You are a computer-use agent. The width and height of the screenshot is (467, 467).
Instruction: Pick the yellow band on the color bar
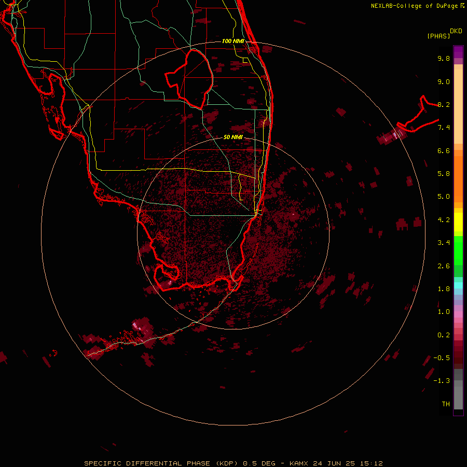458,222
